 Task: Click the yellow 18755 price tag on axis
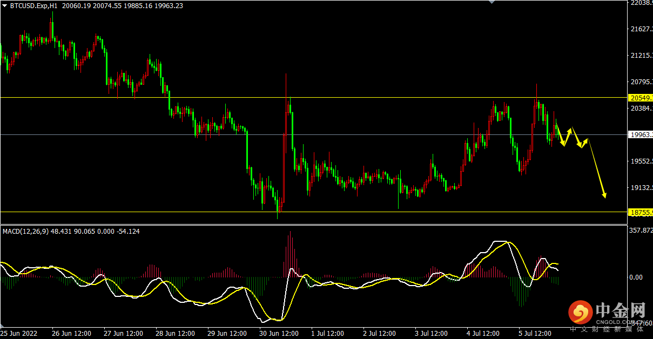[641, 212]
